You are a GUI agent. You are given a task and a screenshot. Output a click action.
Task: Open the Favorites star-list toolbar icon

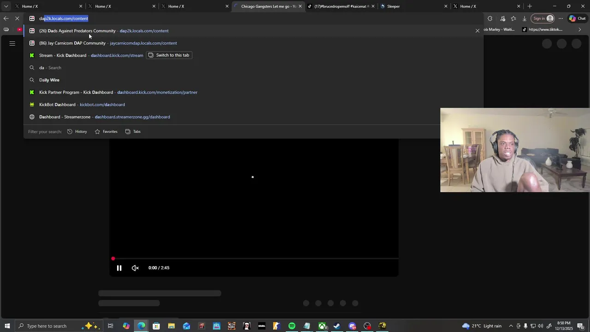coord(513,18)
